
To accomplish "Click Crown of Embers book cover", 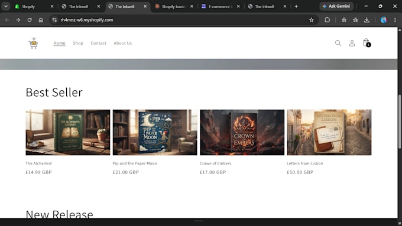I will coord(242,132).
